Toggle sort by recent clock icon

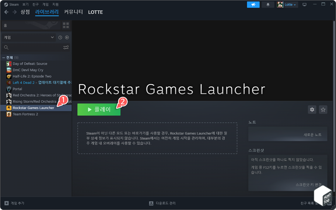[x=60, y=37]
